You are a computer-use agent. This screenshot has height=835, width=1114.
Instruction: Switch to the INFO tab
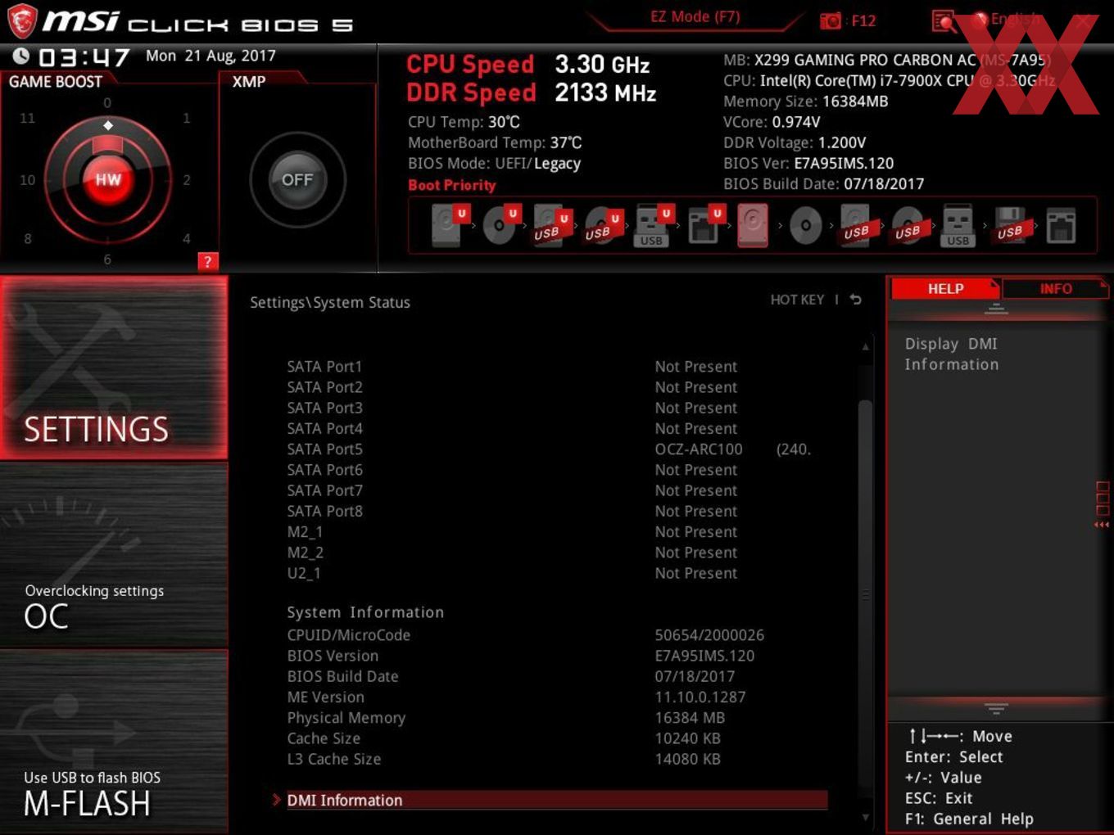[x=1055, y=288]
